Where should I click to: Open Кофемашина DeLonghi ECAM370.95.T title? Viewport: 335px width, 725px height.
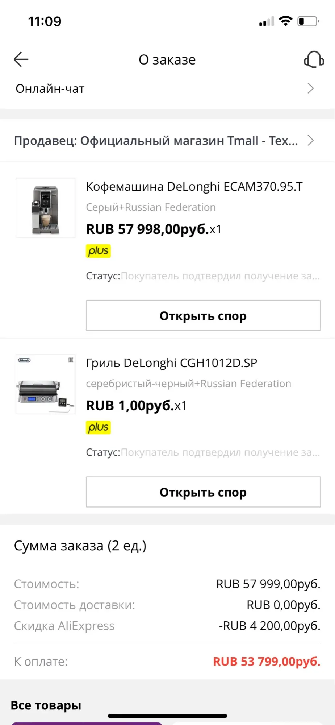[194, 187]
